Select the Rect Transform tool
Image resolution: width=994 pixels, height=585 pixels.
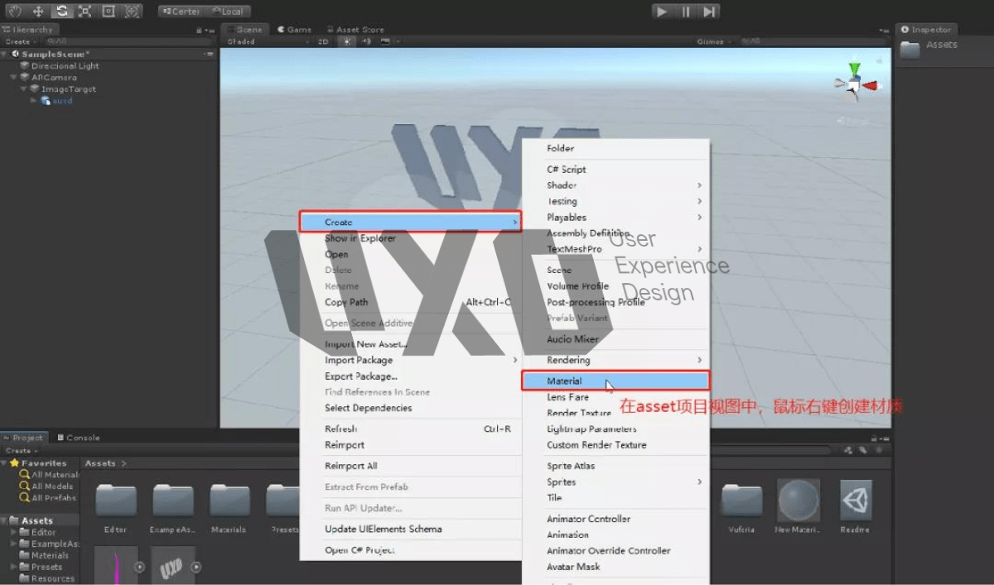pos(109,12)
